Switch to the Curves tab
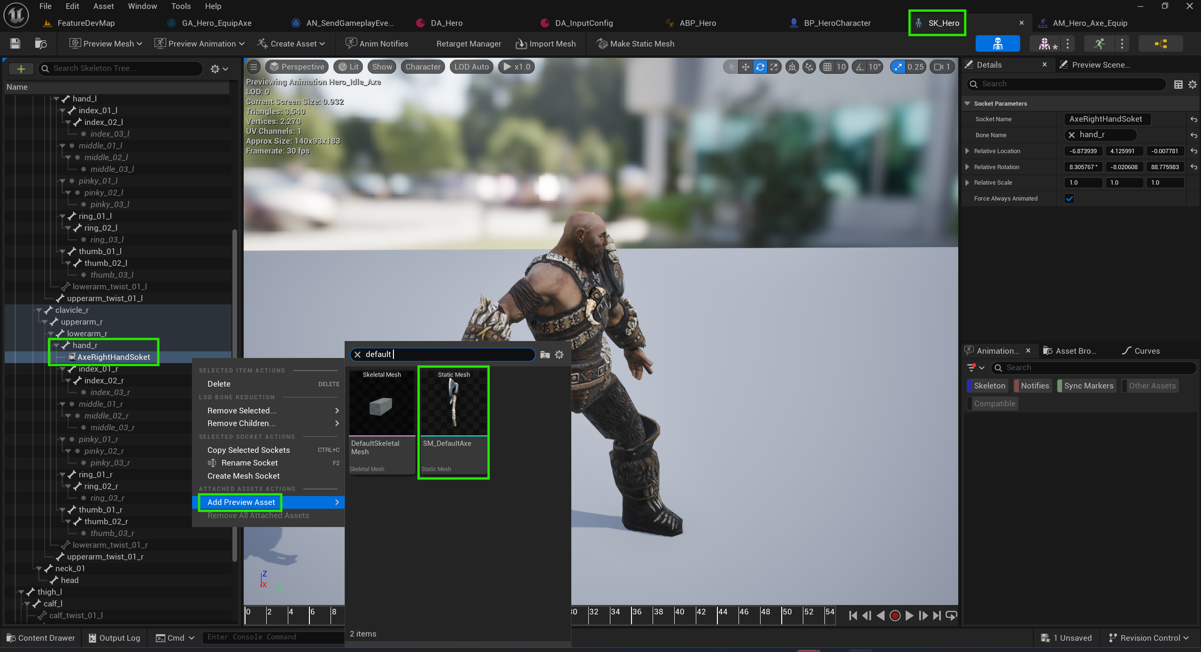1201x652 pixels. pos(1141,351)
